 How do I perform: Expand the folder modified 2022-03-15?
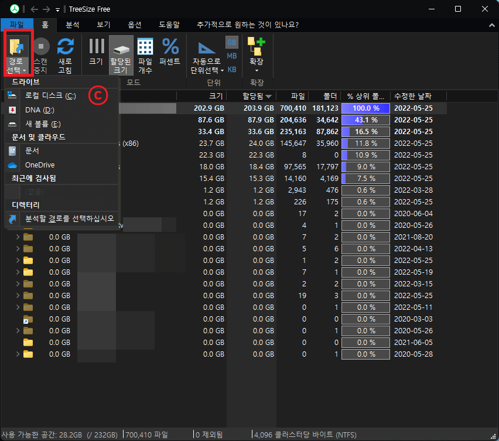tap(18, 284)
